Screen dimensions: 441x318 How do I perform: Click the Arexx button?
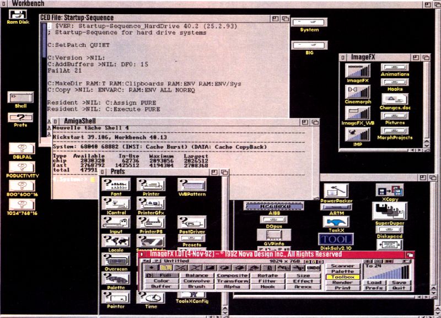[303, 287]
